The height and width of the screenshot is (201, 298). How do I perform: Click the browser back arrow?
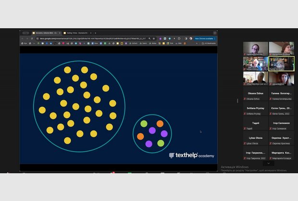22,38
